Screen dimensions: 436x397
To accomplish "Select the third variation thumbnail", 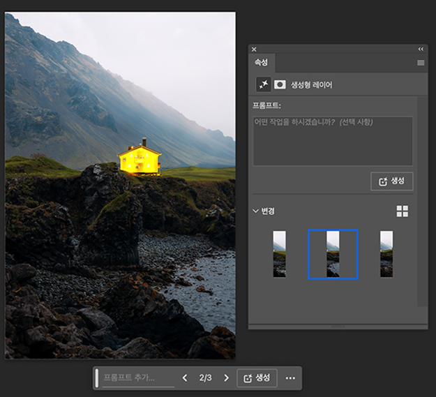I will (386, 254).
